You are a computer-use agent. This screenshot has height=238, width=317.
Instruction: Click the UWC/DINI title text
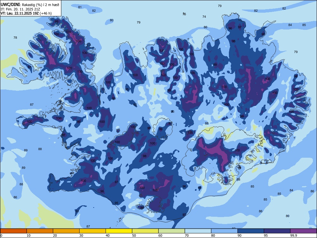10,5
